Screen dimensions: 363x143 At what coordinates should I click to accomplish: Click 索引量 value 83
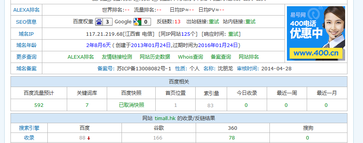pos(210,105)
